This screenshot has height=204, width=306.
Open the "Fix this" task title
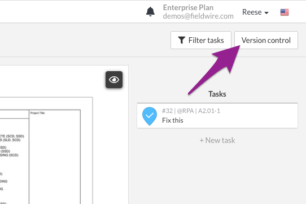173,120
